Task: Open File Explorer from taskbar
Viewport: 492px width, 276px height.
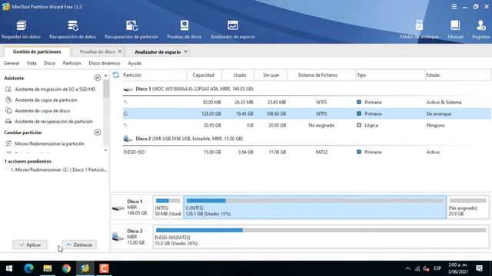Action: [x=48, y=268]
